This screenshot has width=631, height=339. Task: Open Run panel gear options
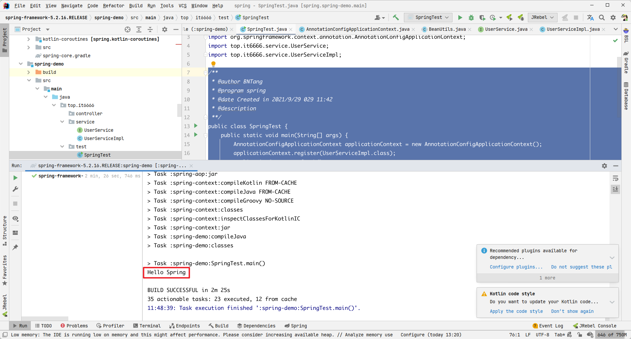pyautogui.click(x=604, y=166)
